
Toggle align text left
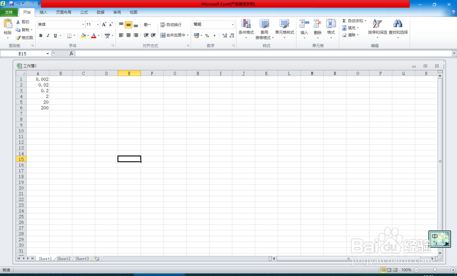121,35
